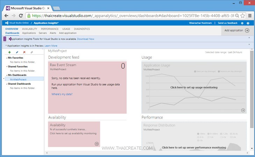Switch to the PERFORMANCE tab

coord(50,29)
